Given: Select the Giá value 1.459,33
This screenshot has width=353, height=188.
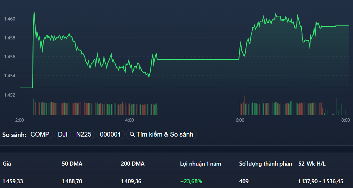Looking at the screenshot, I should (13, 181).
